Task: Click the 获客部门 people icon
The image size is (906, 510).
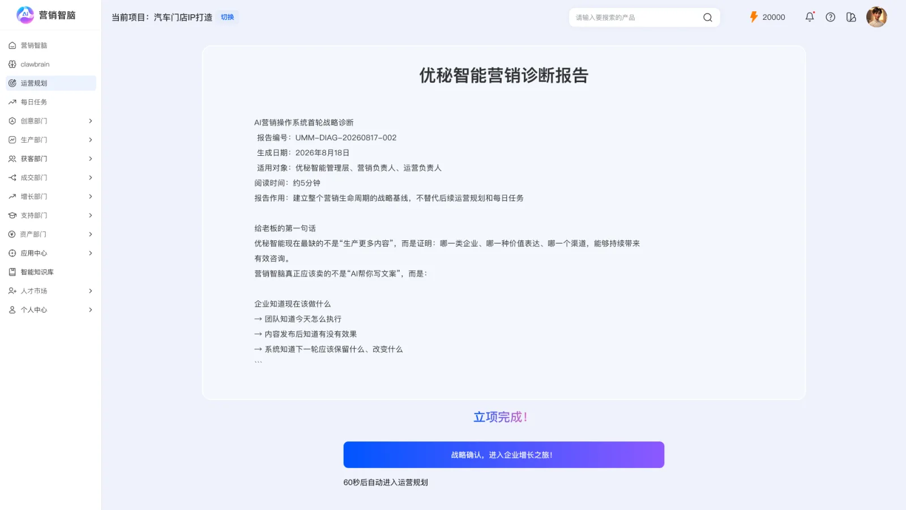Action: pos(12,159)
